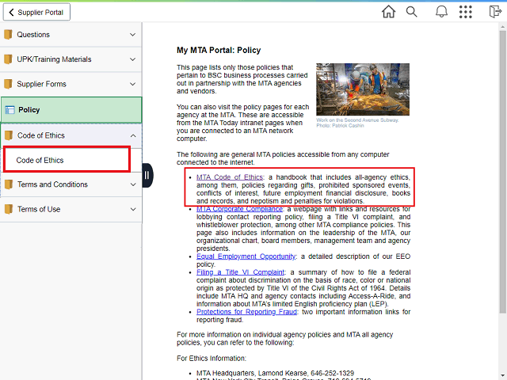This screenshot has height=380, width=507.
Task: Click the Code of Ethics folder icon
Action: (x=9, y=135)
